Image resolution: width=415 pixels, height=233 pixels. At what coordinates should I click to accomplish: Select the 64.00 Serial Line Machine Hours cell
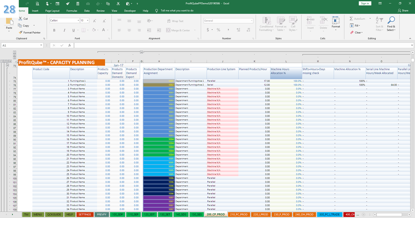click(x=381, y=85)
